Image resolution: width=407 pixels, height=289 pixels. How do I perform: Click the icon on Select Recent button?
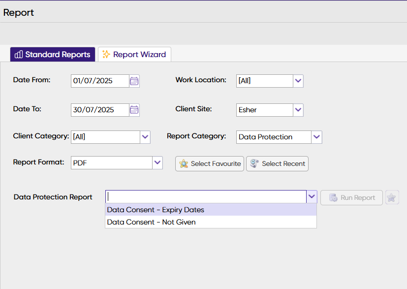254,164
